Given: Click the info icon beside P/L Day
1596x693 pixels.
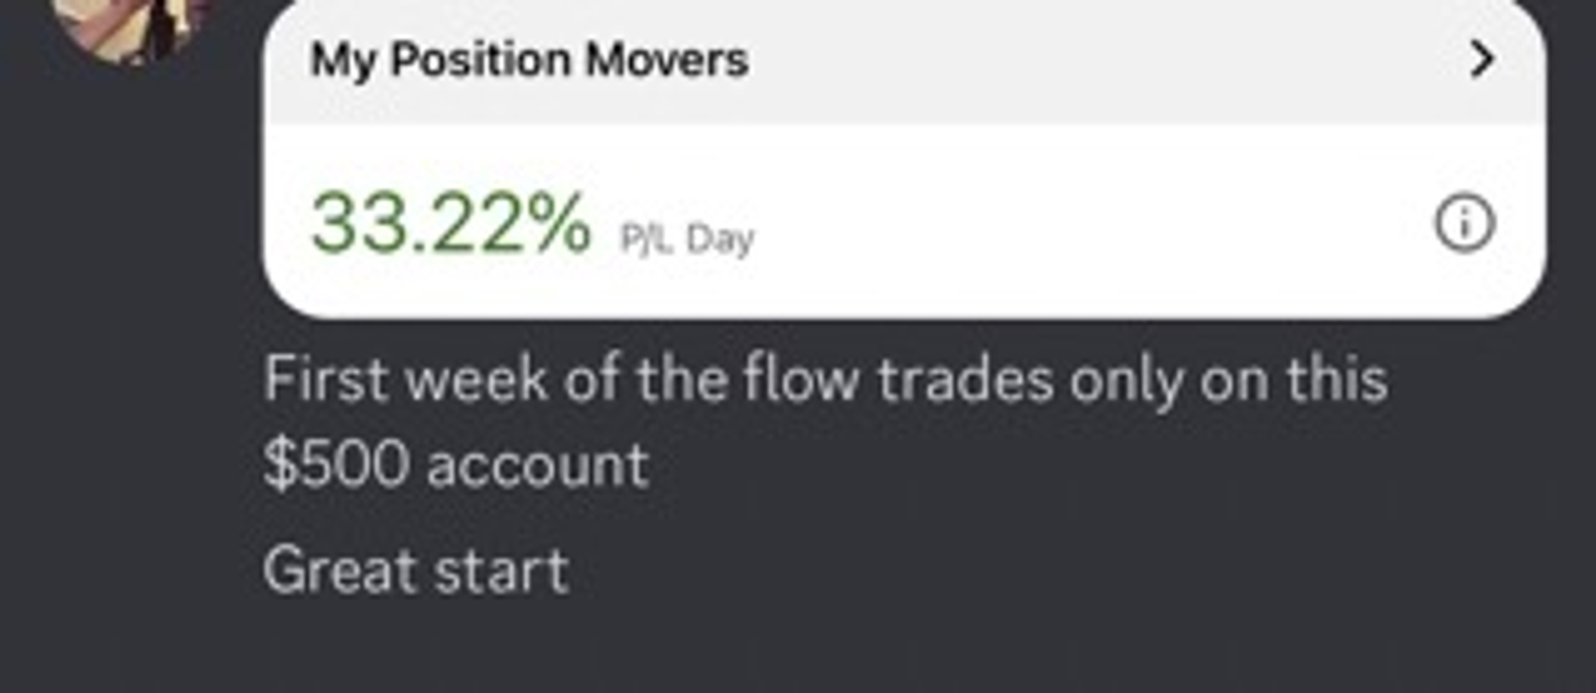Looking at the screenshot, I should click(x=1465, y=222).
